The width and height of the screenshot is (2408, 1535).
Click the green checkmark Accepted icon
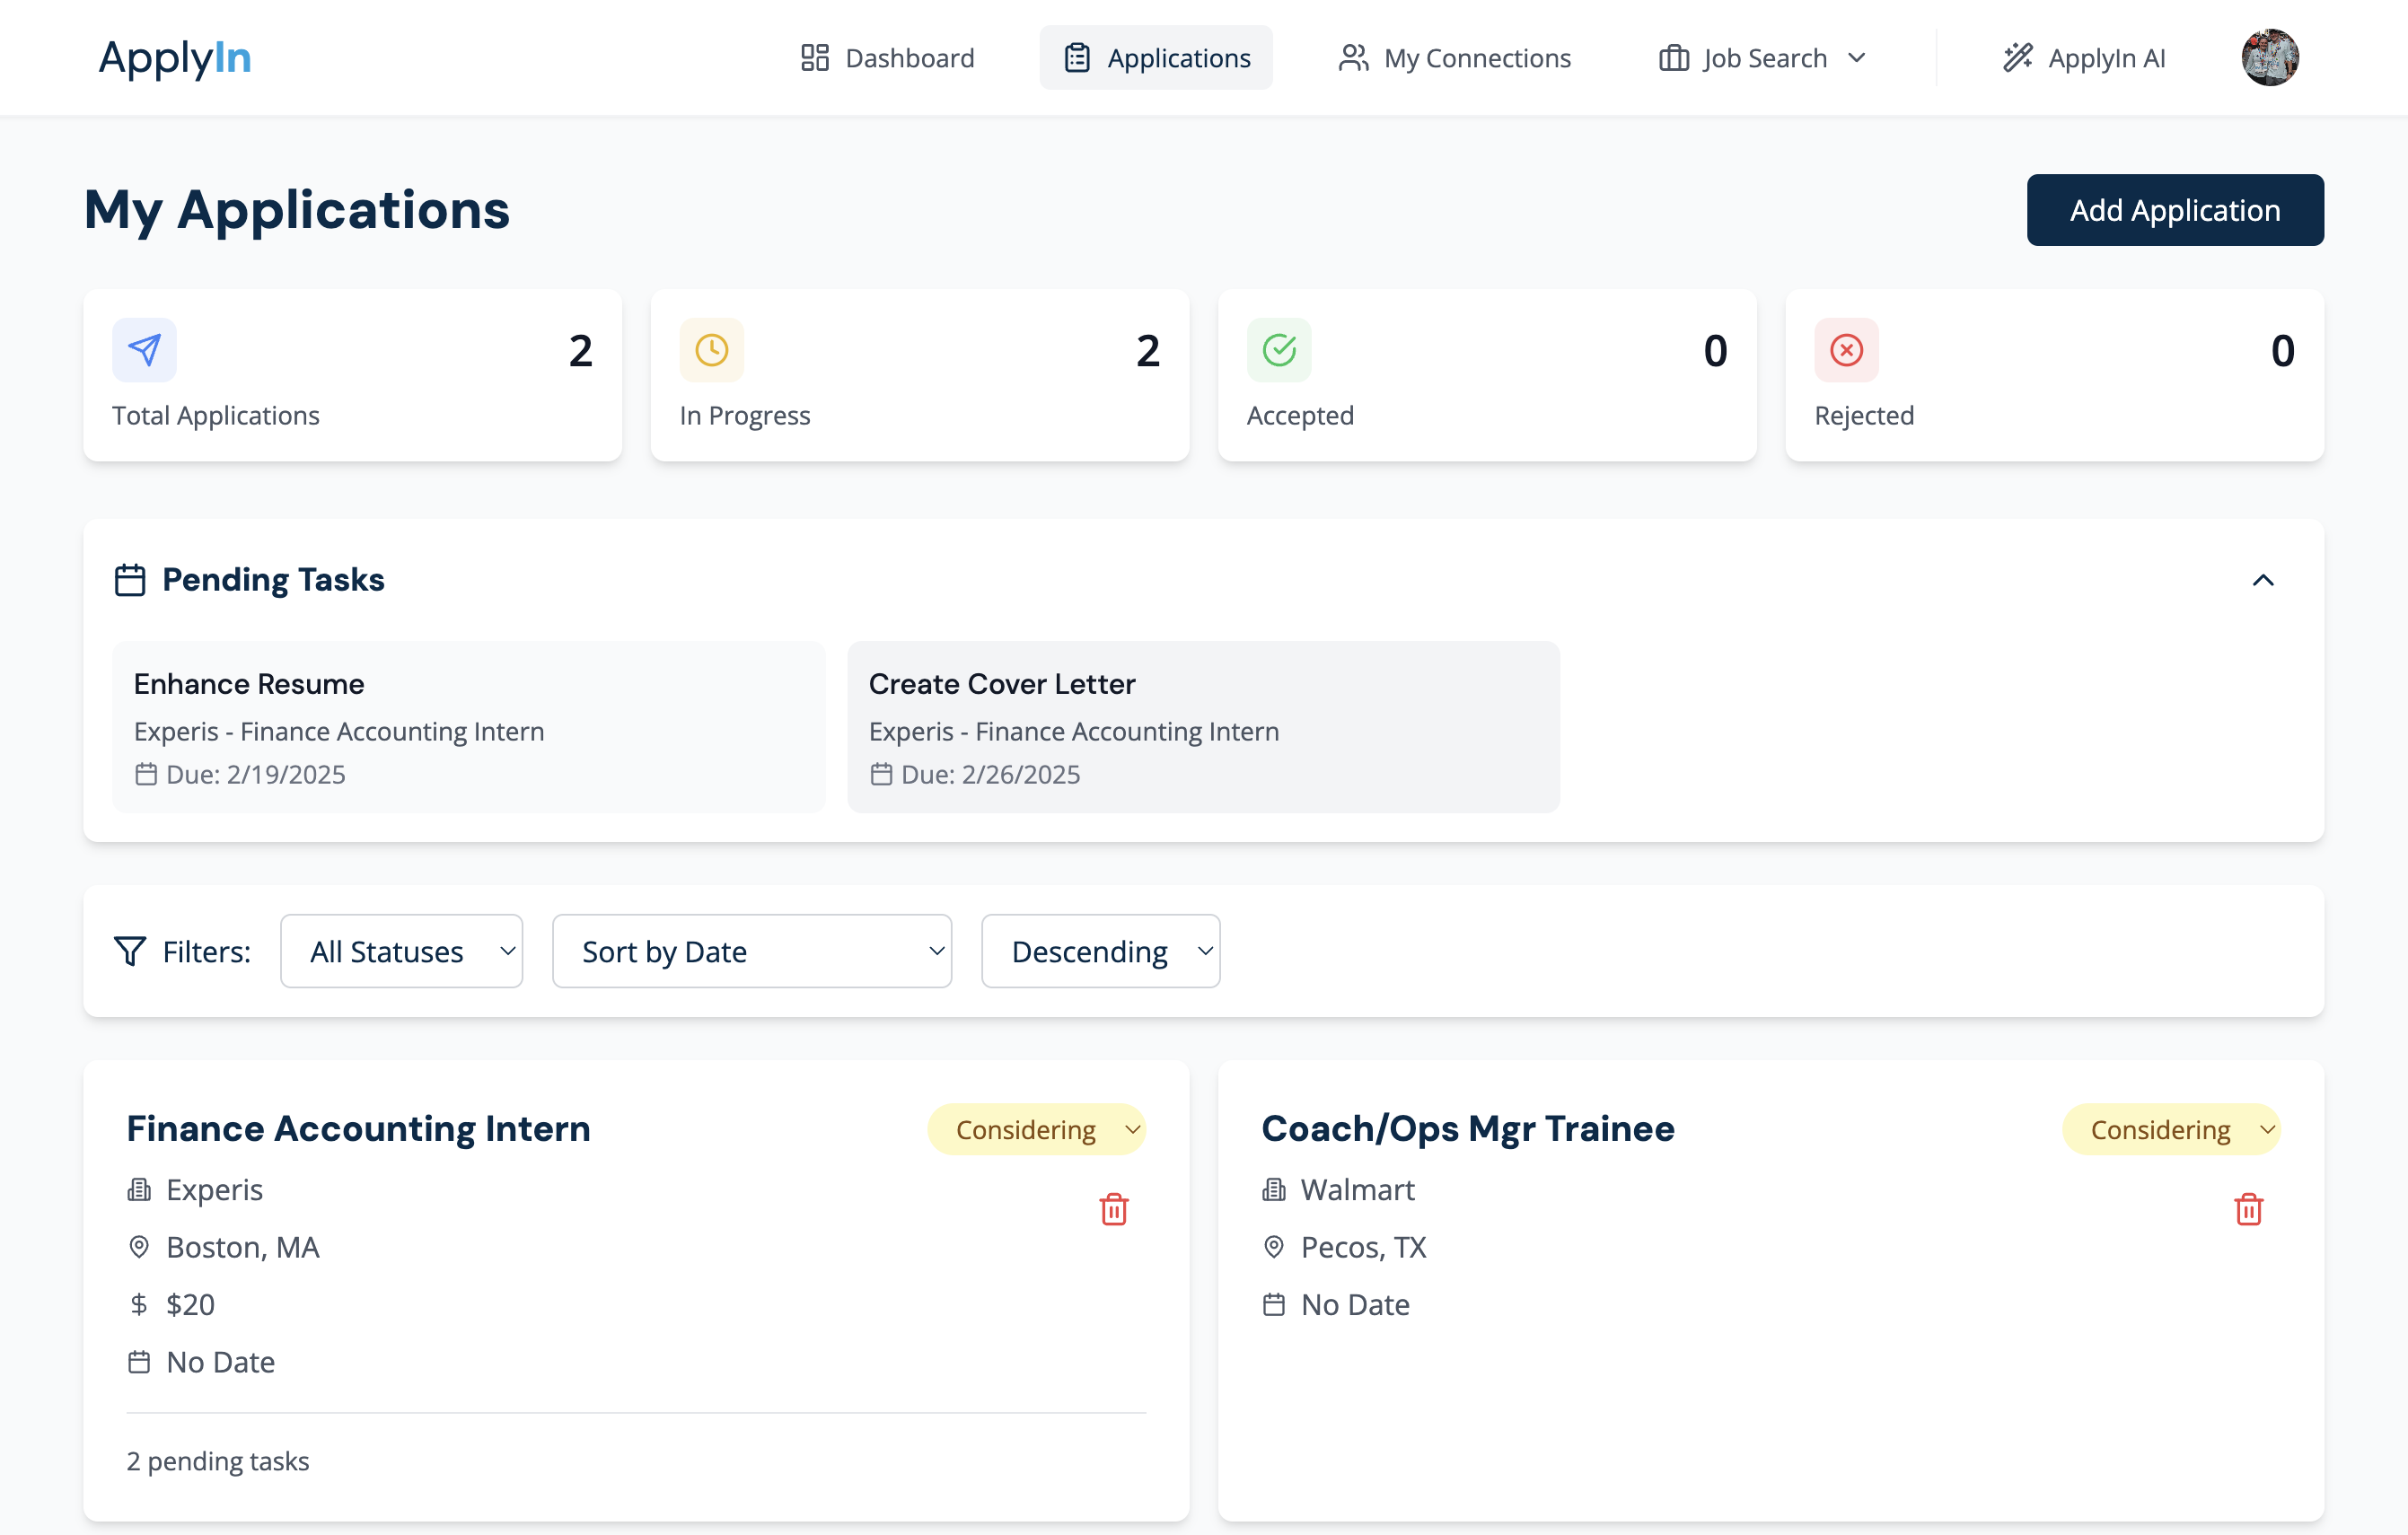[1278, 350]
